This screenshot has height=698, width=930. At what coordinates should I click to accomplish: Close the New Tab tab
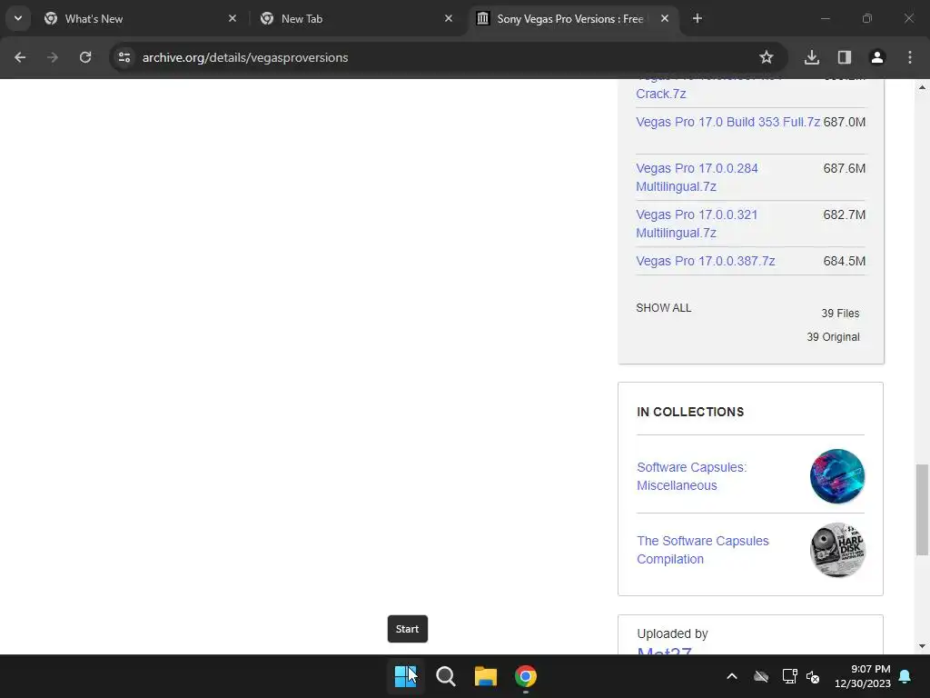pos(449,18)
